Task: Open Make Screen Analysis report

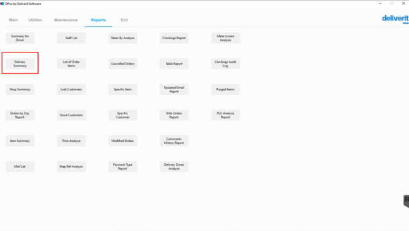Action: [x=225, y=38]
